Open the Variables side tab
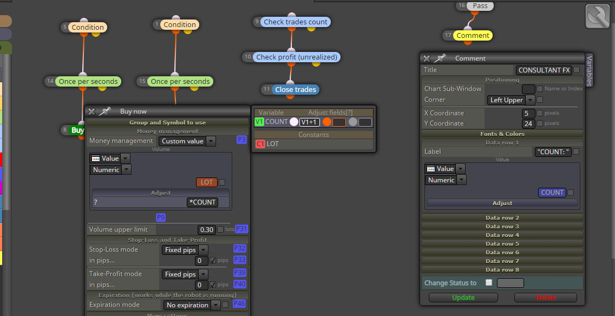This screenshot has height=316, width=615. 588,70
